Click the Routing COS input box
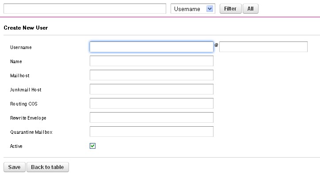Screen dimensions: 320x177 [x=151, y=104]
